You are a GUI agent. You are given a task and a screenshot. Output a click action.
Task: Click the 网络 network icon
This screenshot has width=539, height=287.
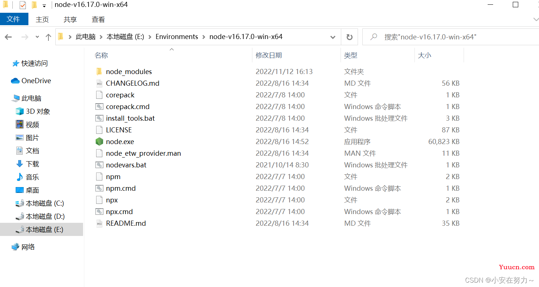point(15,247)
